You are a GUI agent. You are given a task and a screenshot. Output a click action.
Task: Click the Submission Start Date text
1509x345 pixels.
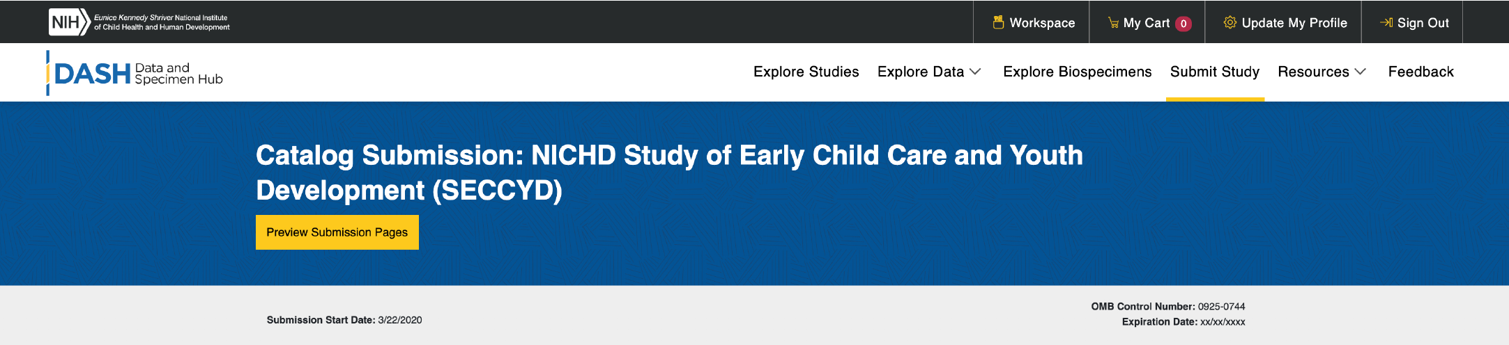[x=344, y=320]
